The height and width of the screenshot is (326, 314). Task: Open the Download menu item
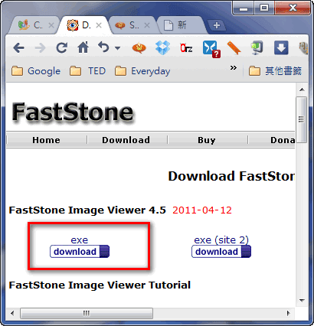click(126, 140)
